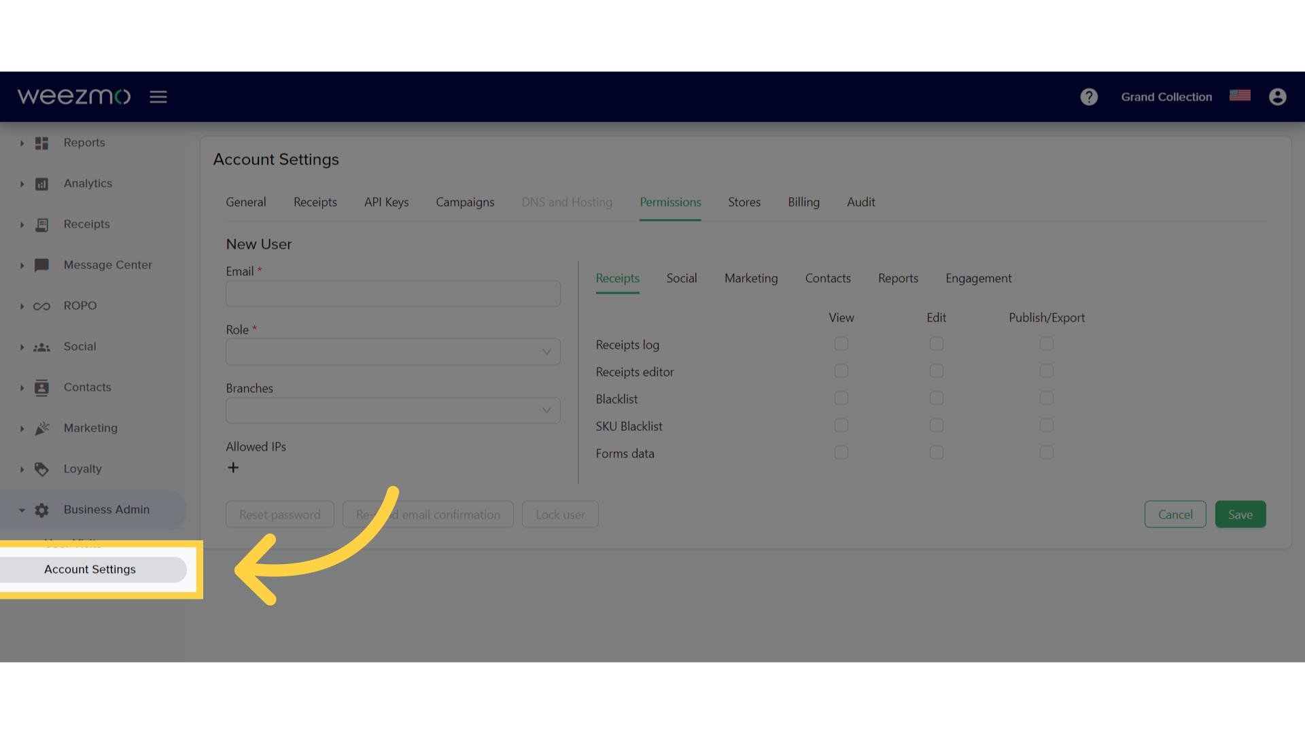Click the Reports dashboard icon in sidebar
Image resolution: width=1305 pixels, height=734 pixels.
[41, 143]
